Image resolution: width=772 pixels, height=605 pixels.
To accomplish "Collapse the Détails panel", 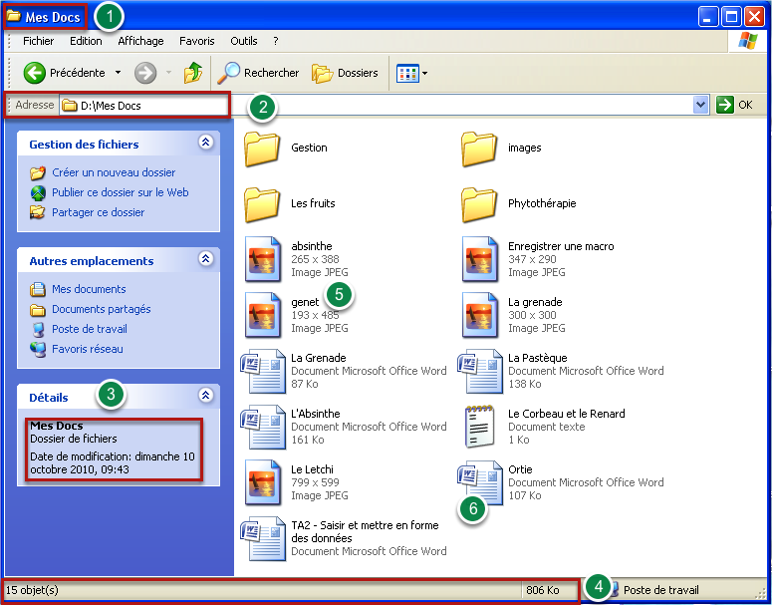I will point(206,395).
